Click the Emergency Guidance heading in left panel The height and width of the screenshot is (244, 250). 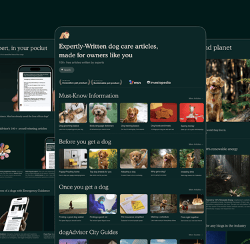click(x=25, y=191)
